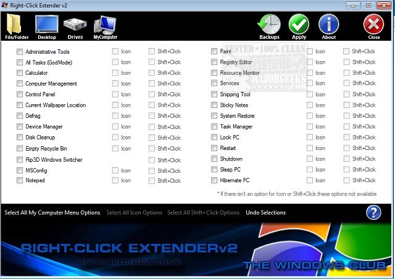Toggle Icon checkbox for Administrative Tools
Screen dimensions: 395x279
[115, 51]
